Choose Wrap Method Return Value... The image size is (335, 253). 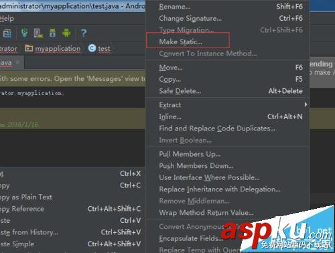(x=228, y=213)
